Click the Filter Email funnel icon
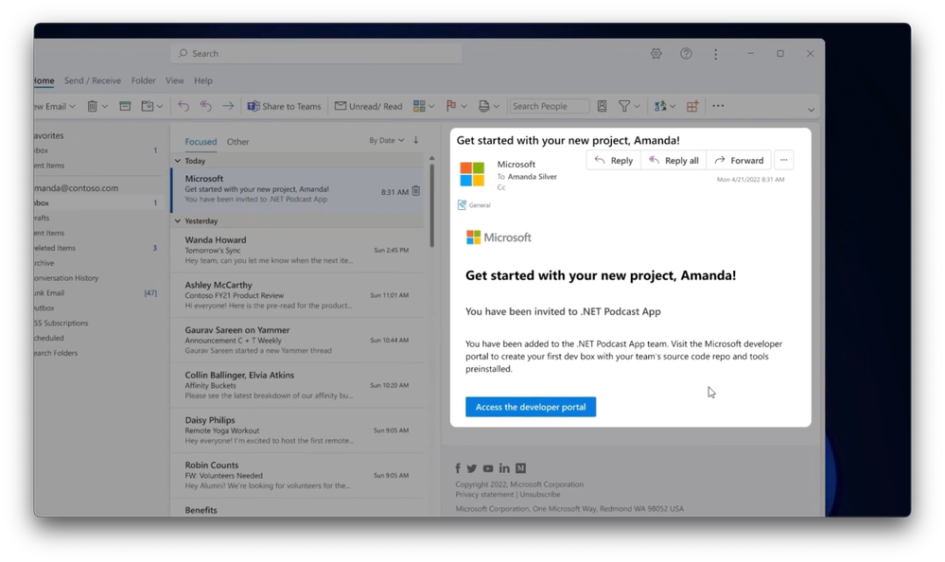945x562 pixels. point(624,106)
